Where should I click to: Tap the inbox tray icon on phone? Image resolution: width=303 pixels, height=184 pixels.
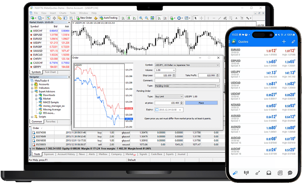[x=268, y=173]
